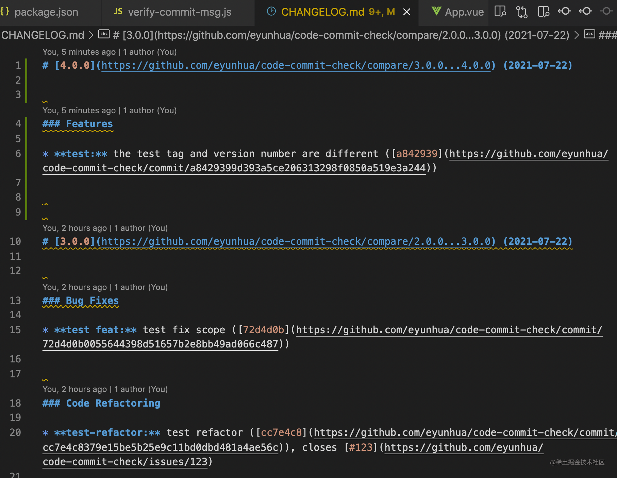Select the first Open Changes toolbar icon
617x478 pixels.
point(500,12)
